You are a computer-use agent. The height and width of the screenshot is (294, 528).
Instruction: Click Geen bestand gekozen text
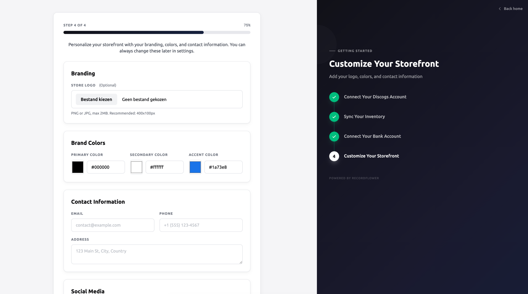click(144, 99)
